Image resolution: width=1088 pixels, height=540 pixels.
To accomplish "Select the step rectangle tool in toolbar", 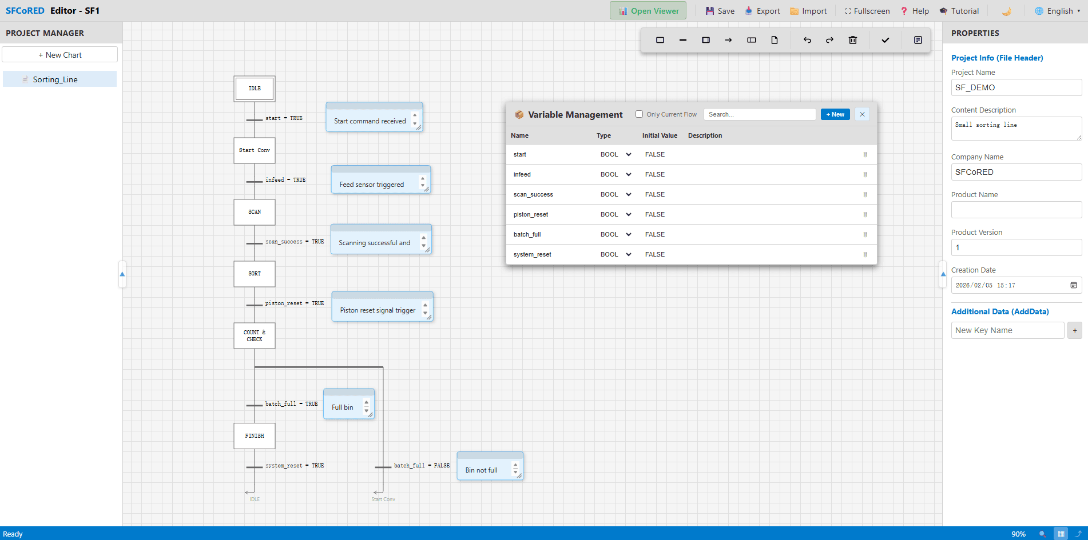I will 660,40.
